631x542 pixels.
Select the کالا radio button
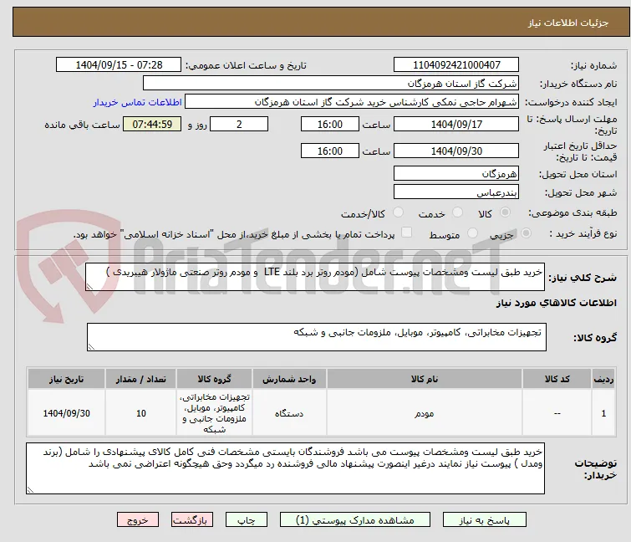point(505,212)
